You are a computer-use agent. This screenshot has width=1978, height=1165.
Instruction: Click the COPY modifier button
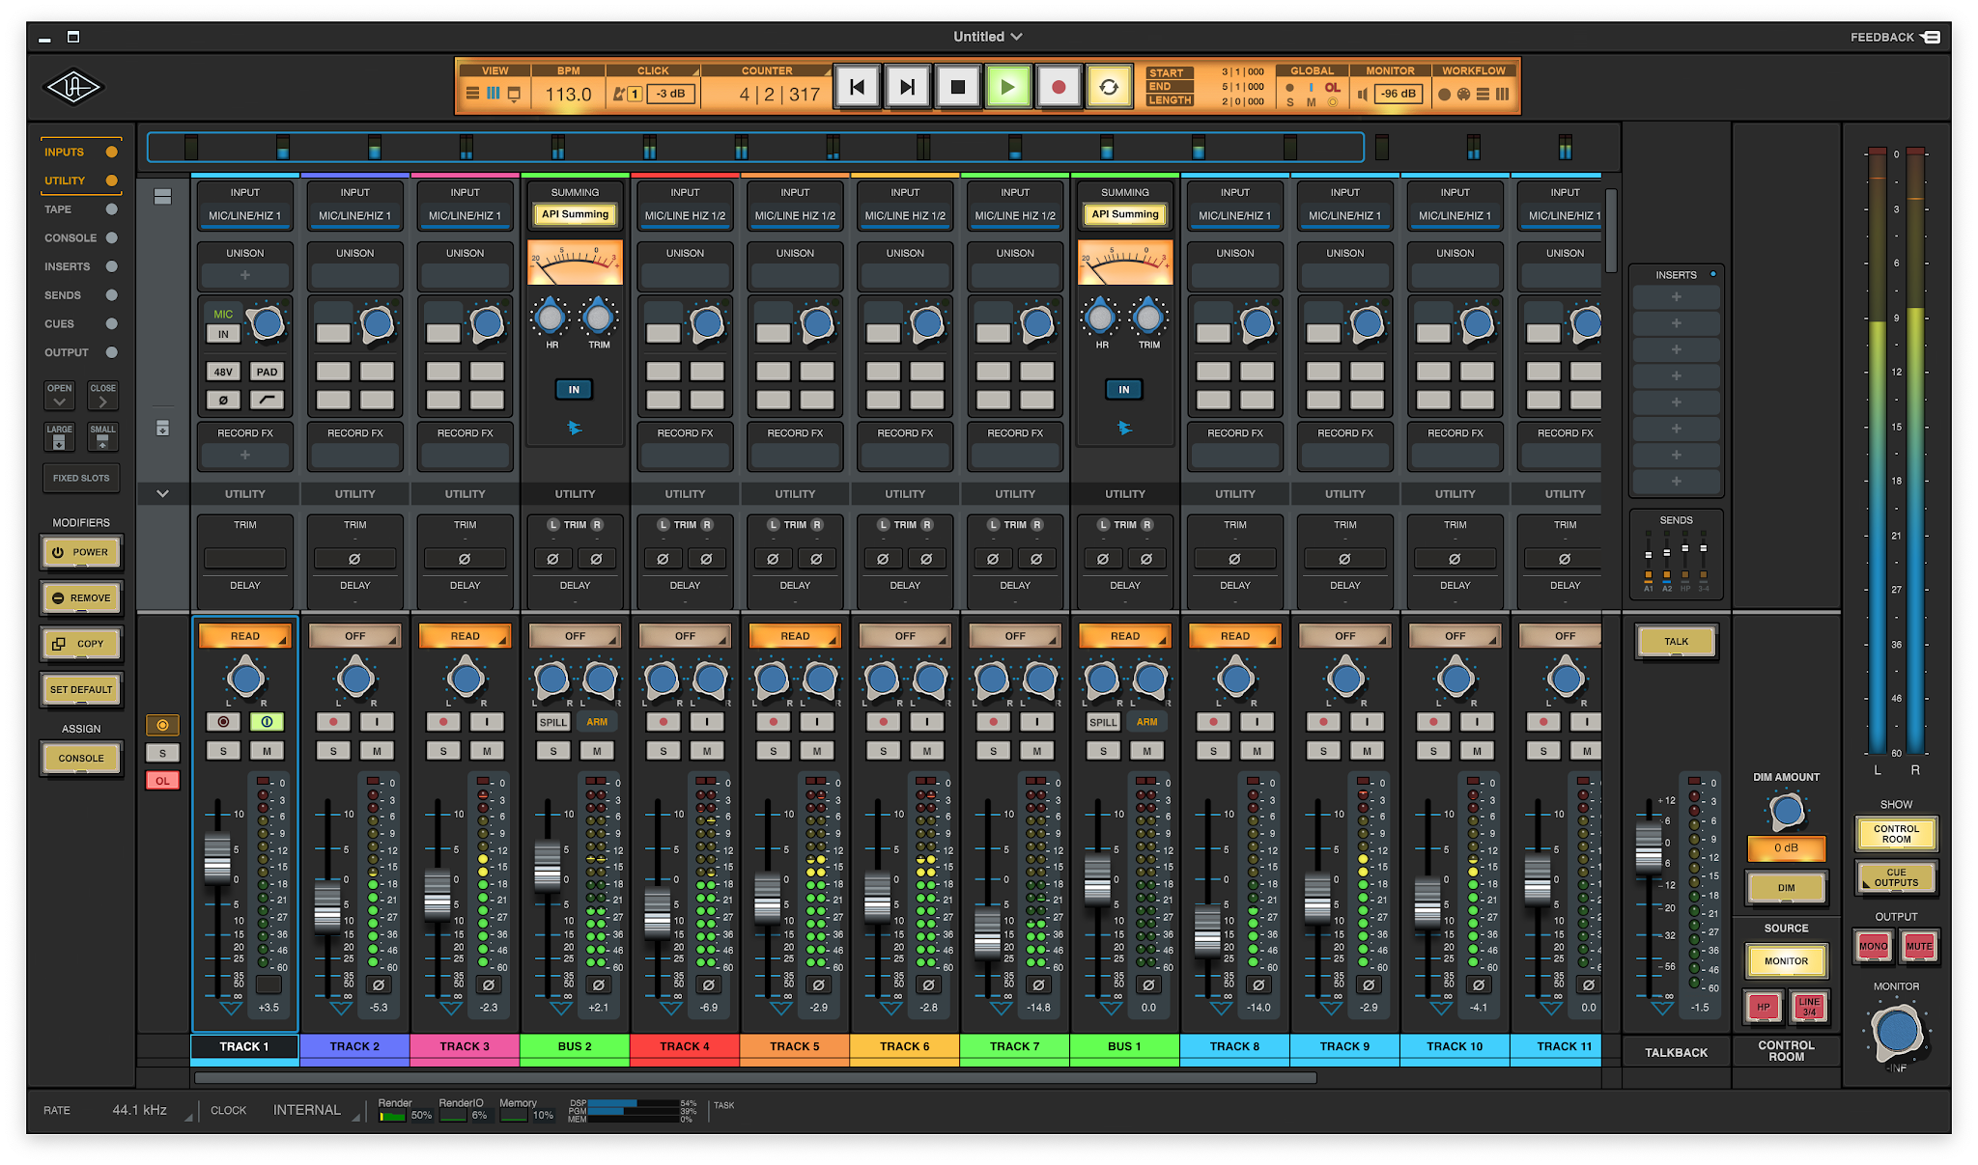[81, 644]
